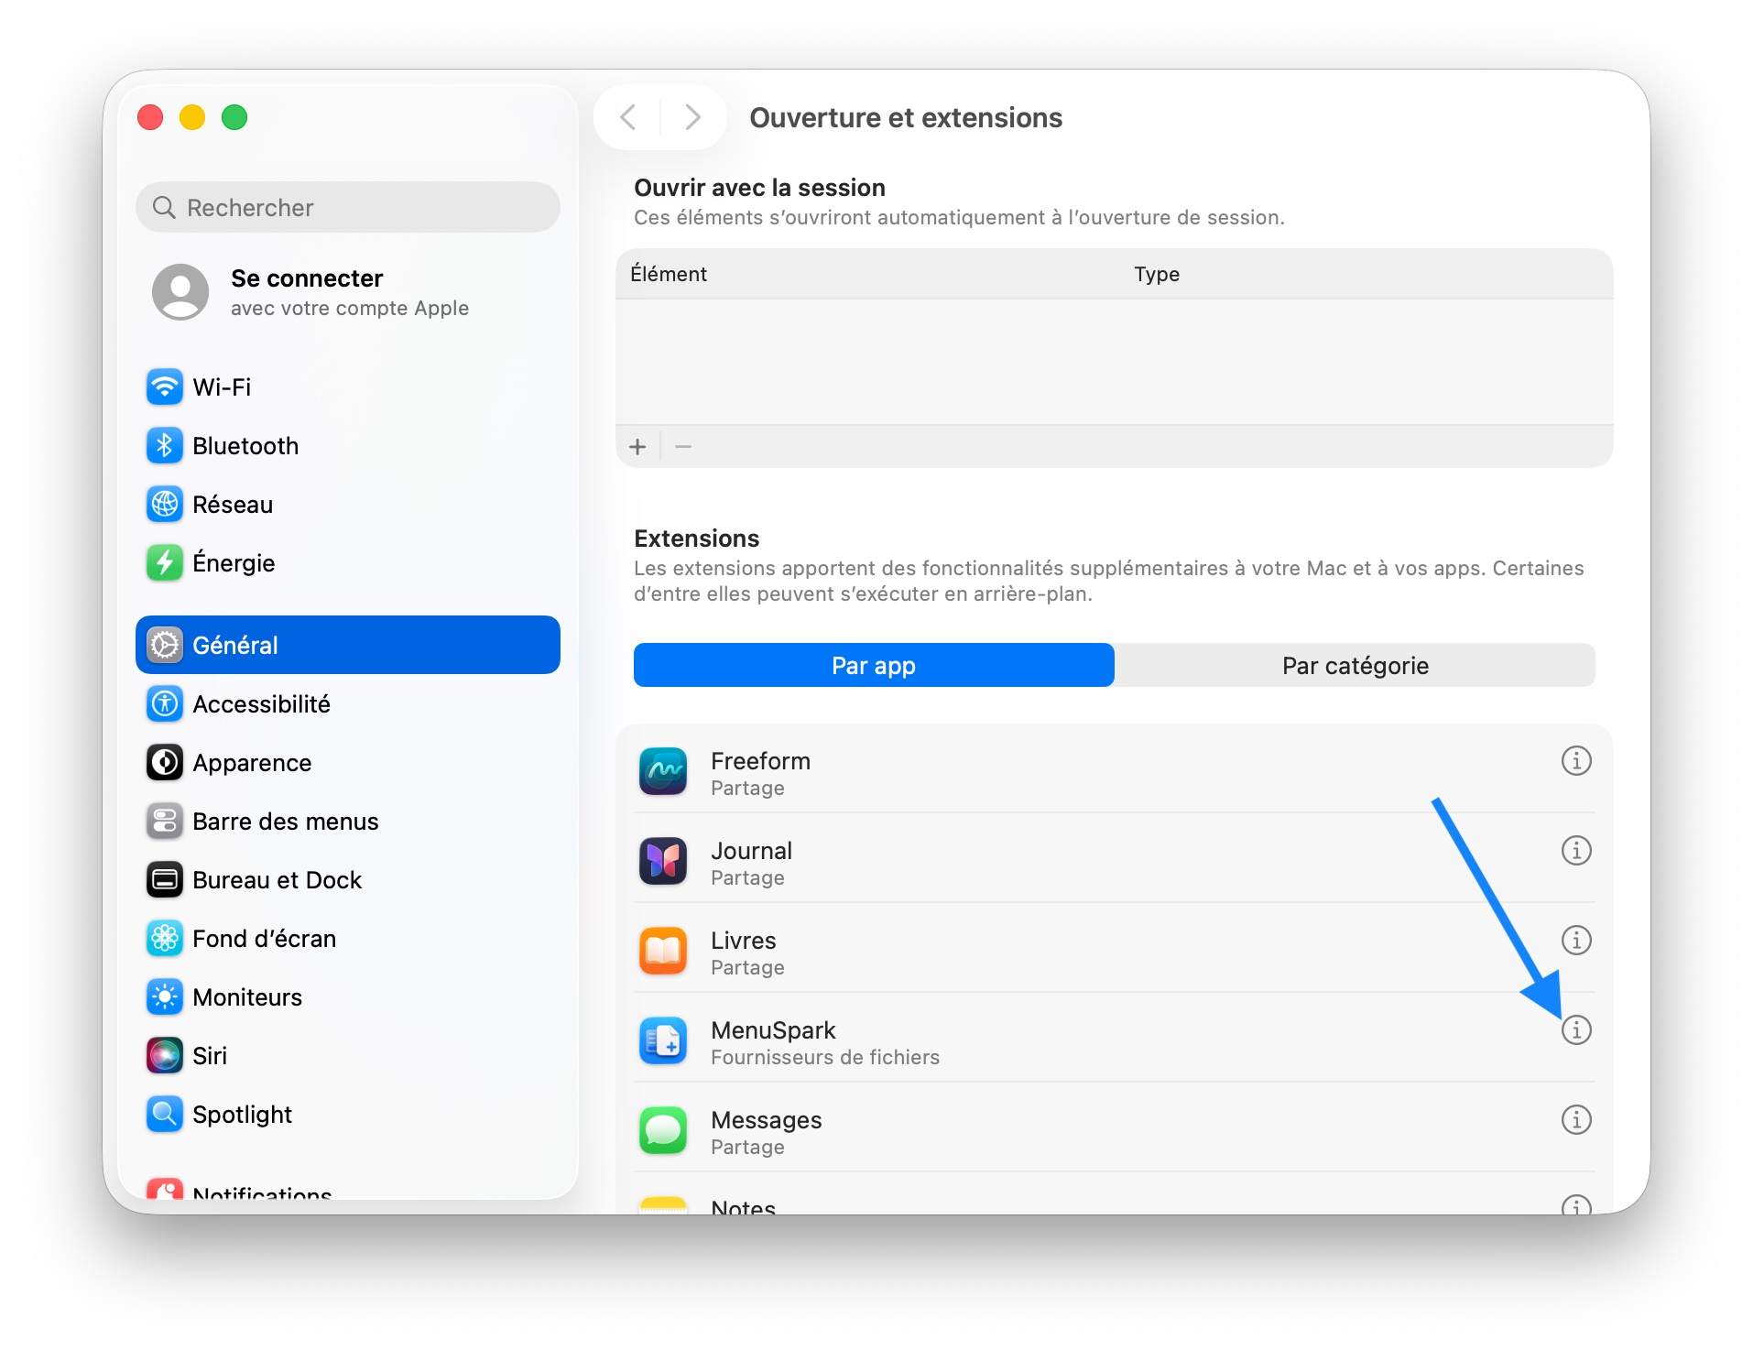Click the Rechercher search field

(x=348, y=208)
